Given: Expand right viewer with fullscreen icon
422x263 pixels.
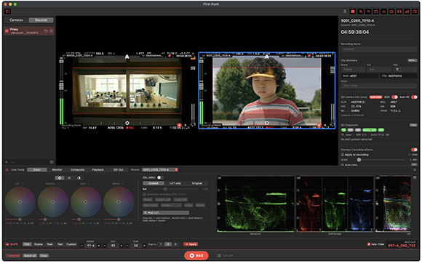Looking at the screenshot, I should [x=332, y=125].
